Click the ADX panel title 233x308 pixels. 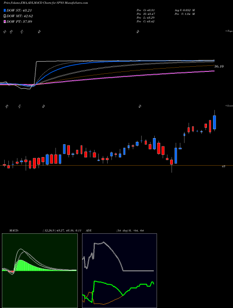[89, 231]
